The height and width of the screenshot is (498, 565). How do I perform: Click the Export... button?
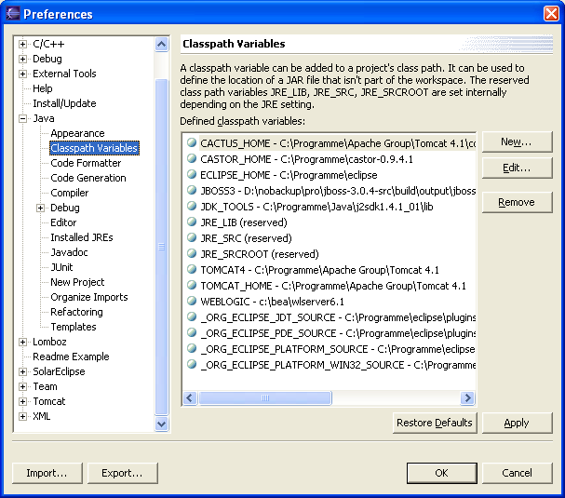click(x=122, y=473)
